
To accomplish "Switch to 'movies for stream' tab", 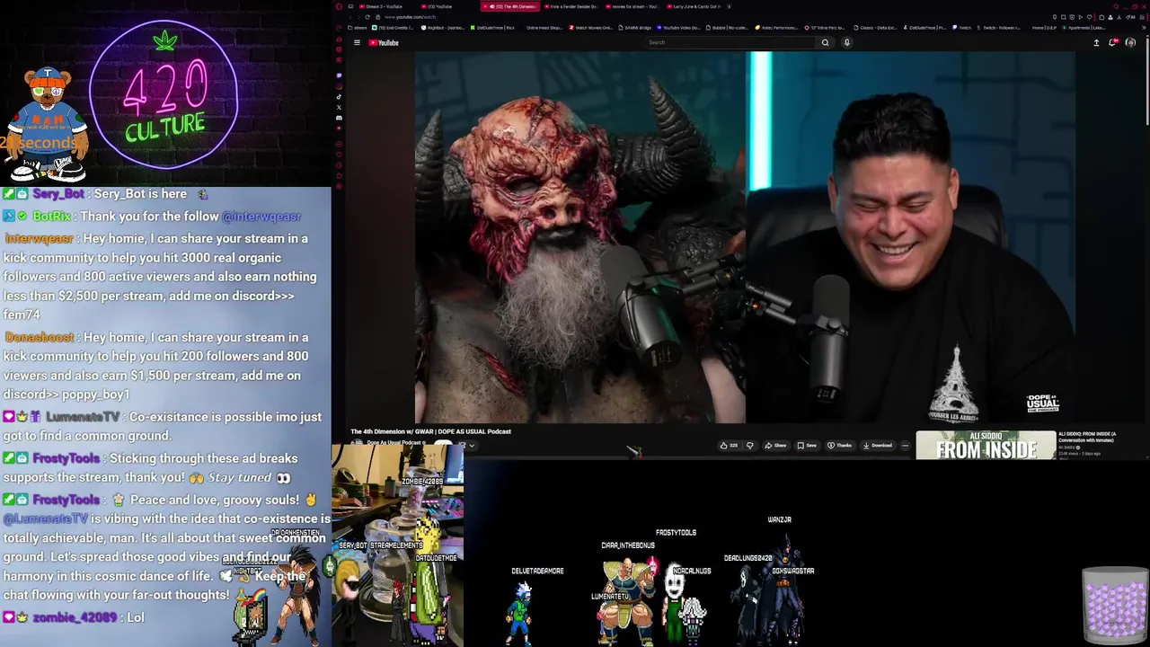I will click(632, 6).
